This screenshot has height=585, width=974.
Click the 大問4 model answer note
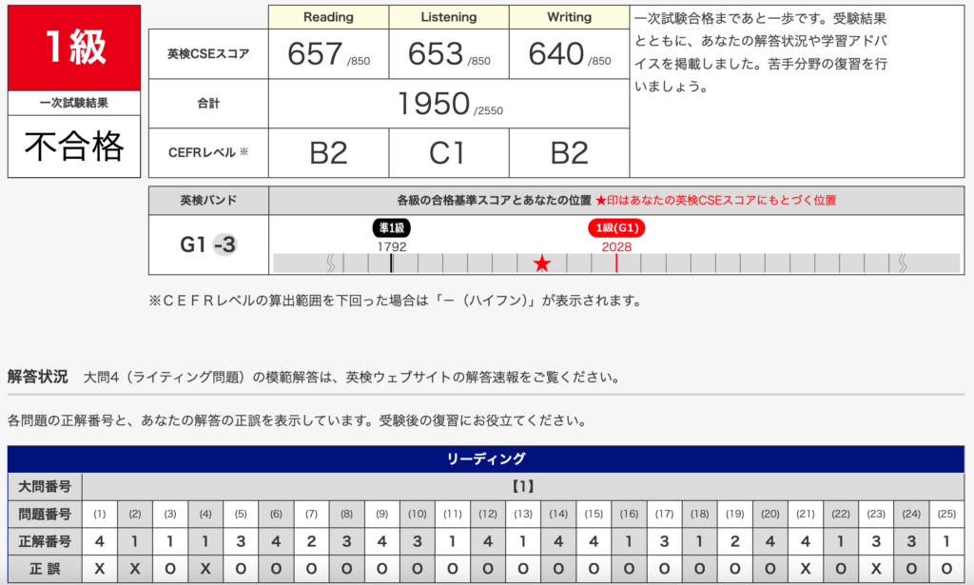tap(352, 377)
